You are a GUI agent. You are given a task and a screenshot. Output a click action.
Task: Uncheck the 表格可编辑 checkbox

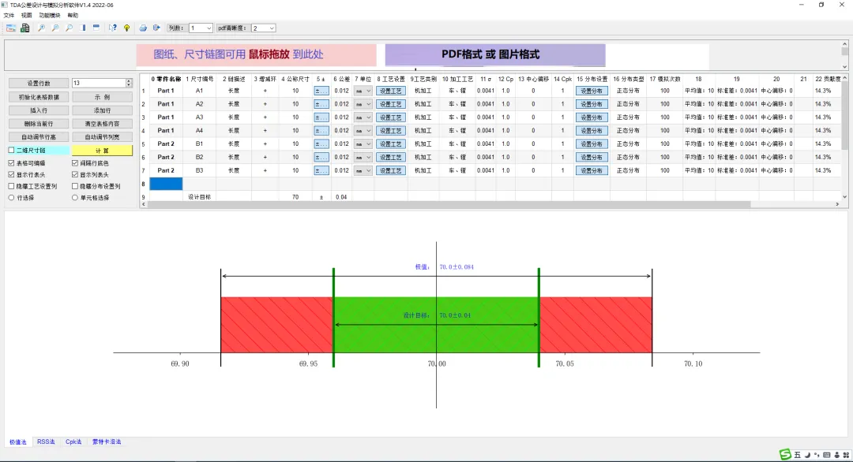11,163
